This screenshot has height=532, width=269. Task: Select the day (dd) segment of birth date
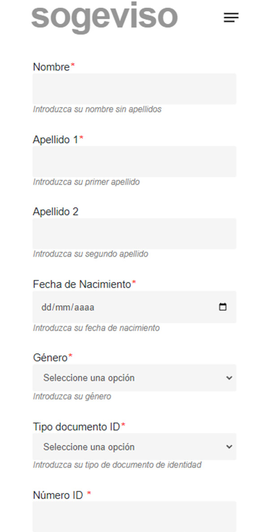coord(47,308)
